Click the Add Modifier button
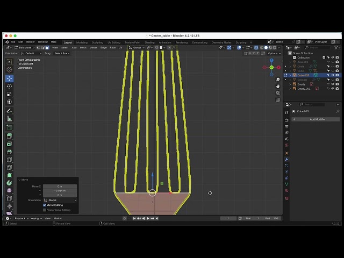 click(316, 119)
